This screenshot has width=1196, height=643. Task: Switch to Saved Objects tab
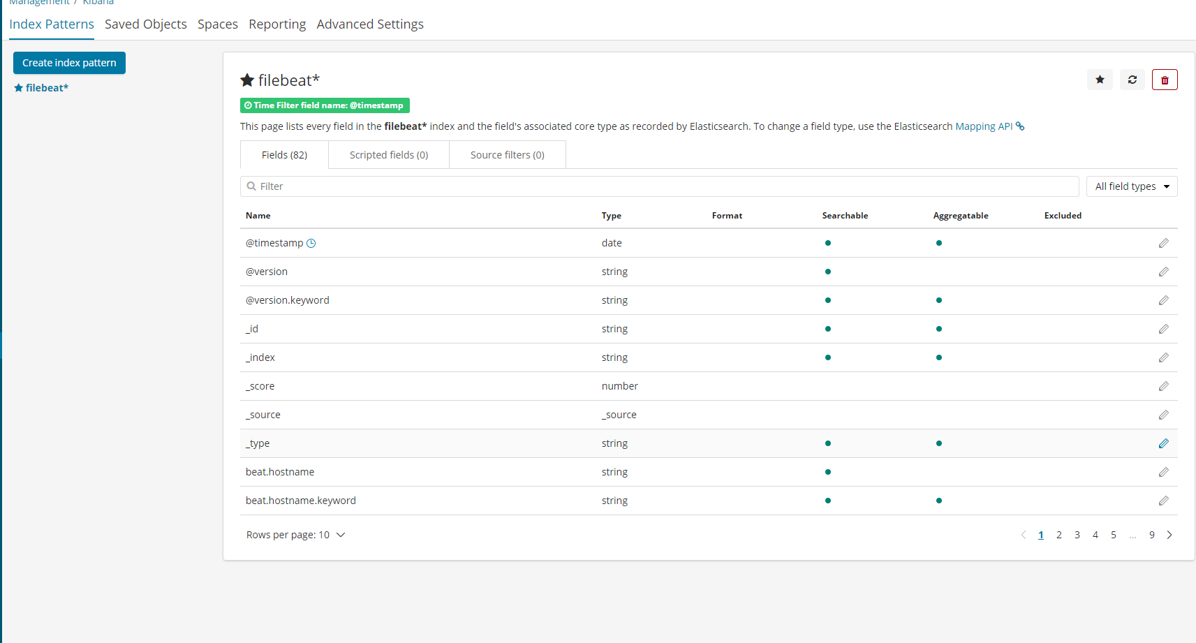pyautogui.click(x=146, y=24)
